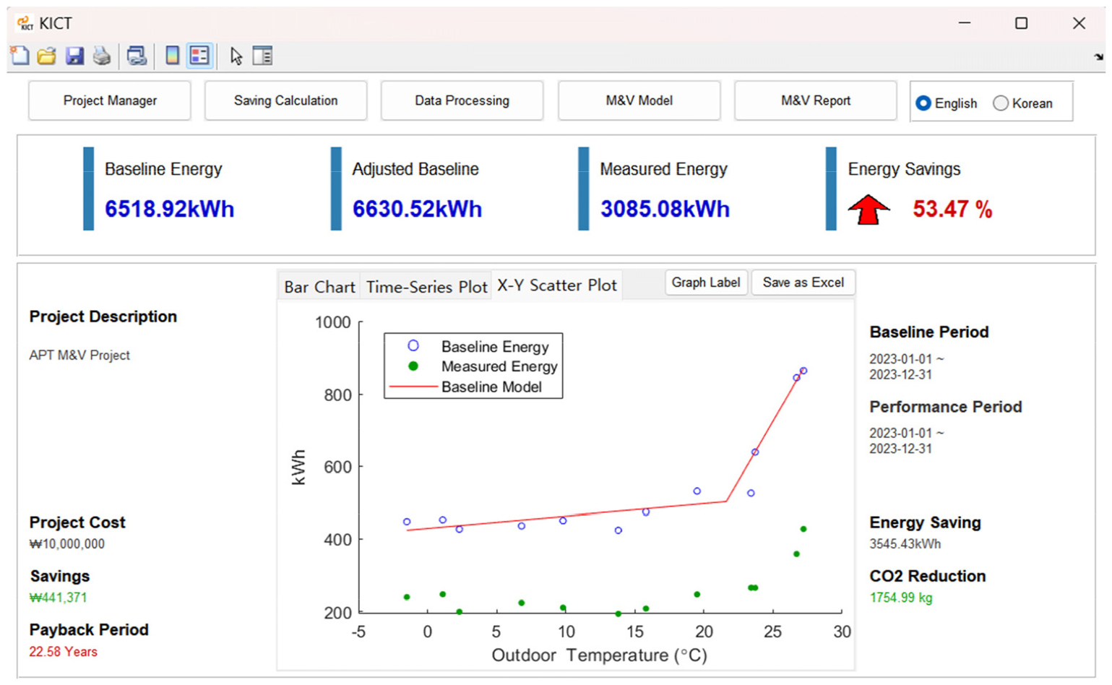The image size is (1112, 685).
Task: Select the Edit Plot arrow cursor tool
Action: pyautogui.click(x=236, y=56)
